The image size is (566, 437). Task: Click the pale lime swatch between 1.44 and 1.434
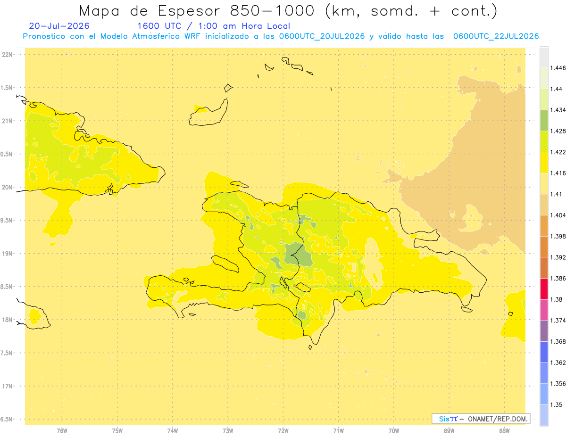coord(544,99)
